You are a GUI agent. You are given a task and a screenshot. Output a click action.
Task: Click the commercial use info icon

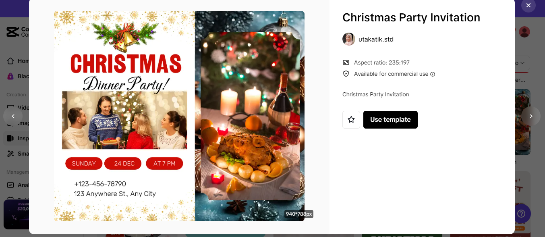tap(433, 74)
